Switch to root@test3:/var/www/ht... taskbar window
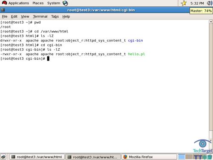This screenshot has width=213, height=160. (93, 157)
